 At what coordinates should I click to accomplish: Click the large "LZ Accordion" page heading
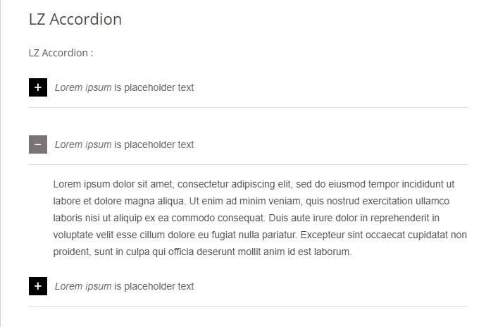pyautogui.click(x=75, y=19)
